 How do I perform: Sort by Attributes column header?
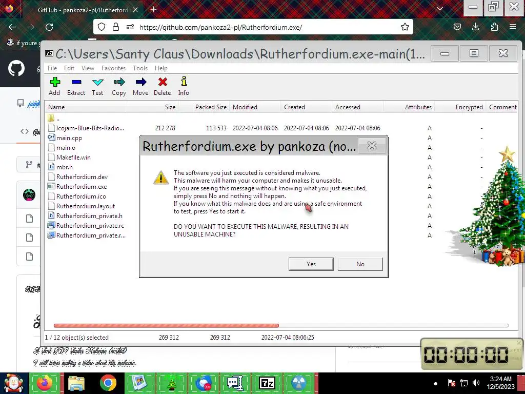(409, 107)
